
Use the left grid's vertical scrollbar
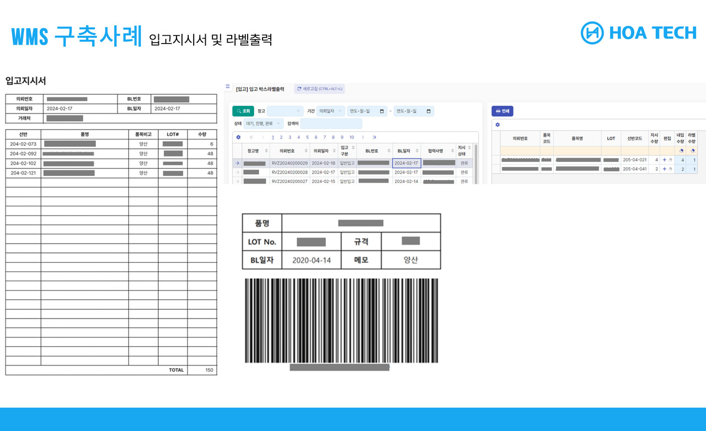pos(476,163)
